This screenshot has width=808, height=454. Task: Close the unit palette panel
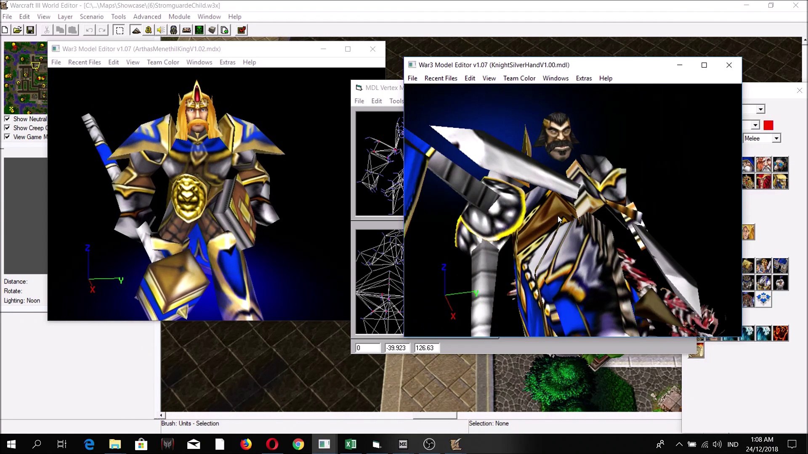pyautogui.click(x=800, y=90)
